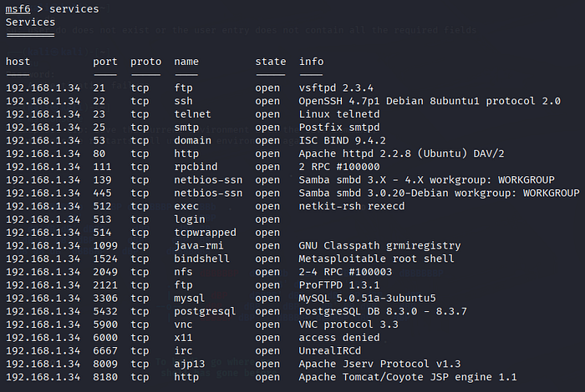Click the 'name' column header
Screen dimensions: 585x392
(186, 62)
